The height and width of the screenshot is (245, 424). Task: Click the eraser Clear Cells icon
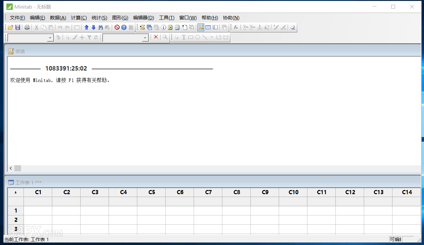point(293,28)
